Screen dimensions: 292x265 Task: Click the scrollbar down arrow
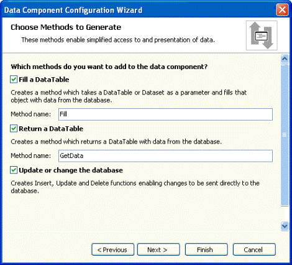[285, 226]
